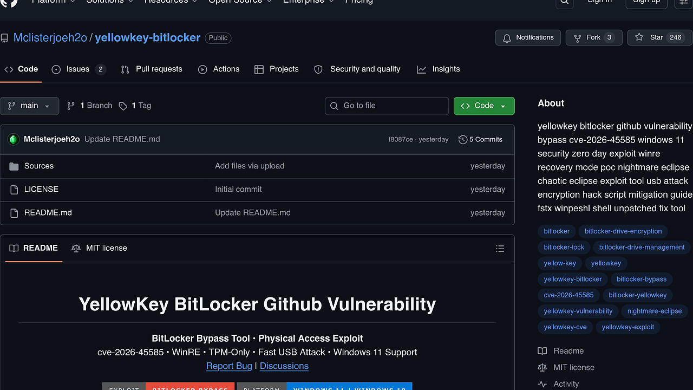
Task: Select the README tab in file viewer
Action: coord(34,248)
